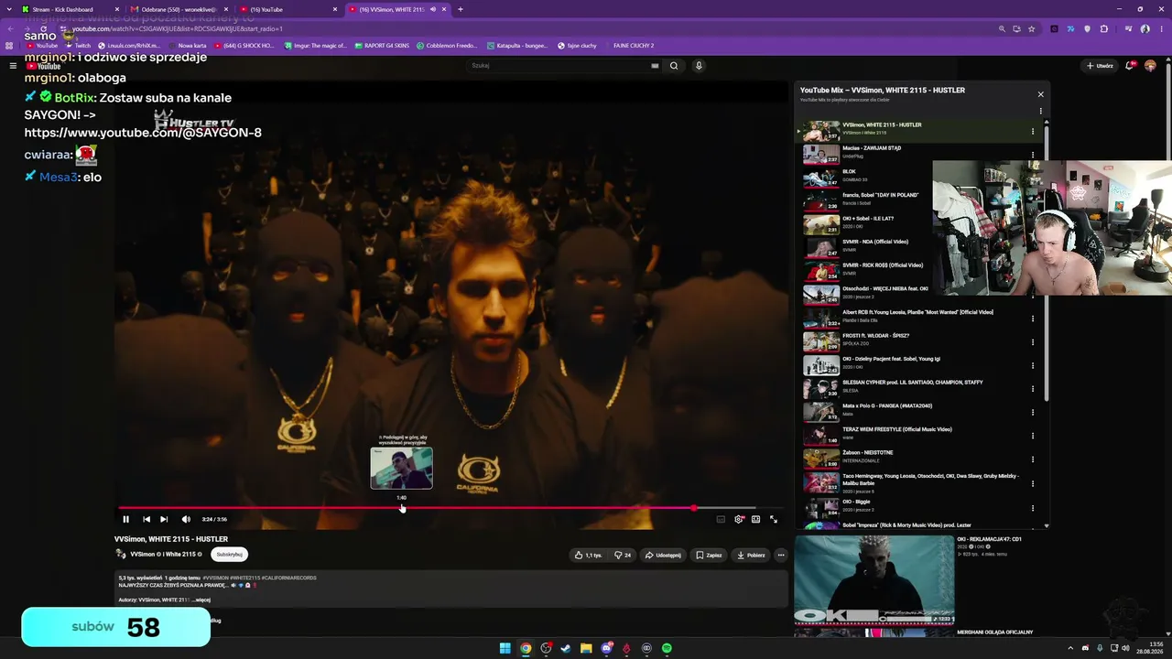Screen dimensions: 1172x659
Task: Download video with Pobierz button
Action: click(751, 555)
